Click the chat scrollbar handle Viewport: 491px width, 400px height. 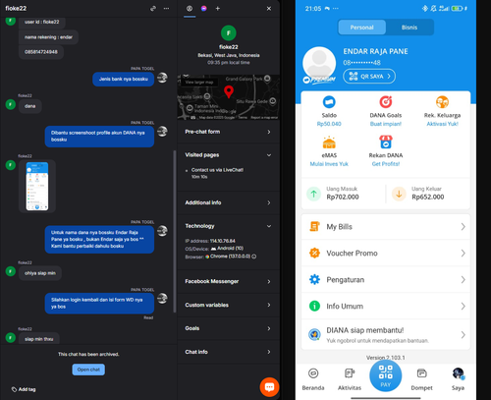point(175,231)
